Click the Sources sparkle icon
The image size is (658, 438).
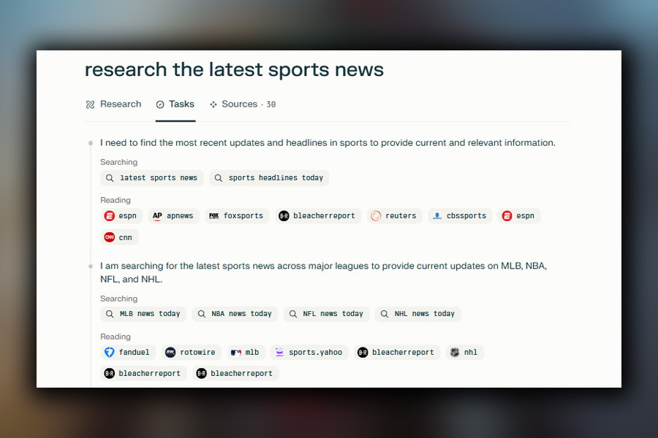point(213,104)
